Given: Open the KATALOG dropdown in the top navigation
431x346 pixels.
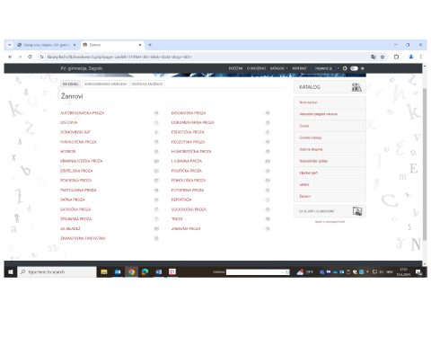Looking at the screenshot, I should [278, 68].
